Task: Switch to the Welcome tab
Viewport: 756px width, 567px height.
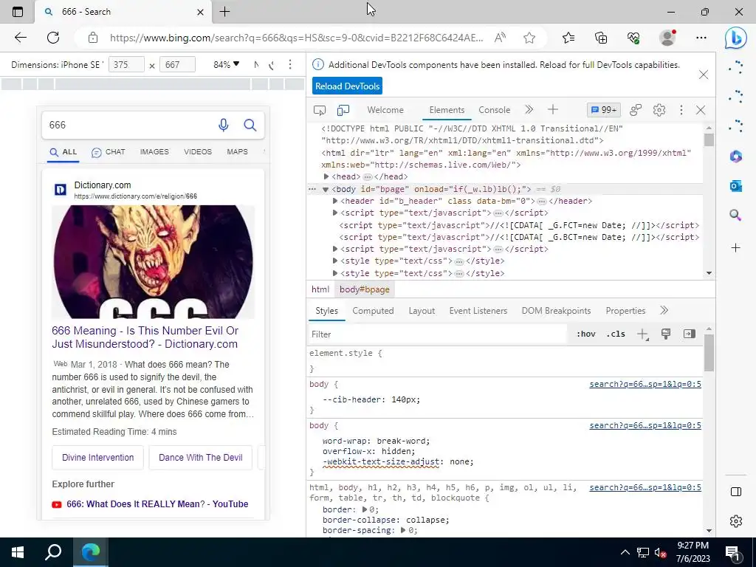Action: point(385,110)
